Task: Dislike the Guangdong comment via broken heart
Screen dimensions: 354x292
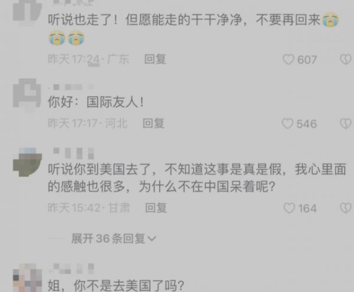Action: 346,60
